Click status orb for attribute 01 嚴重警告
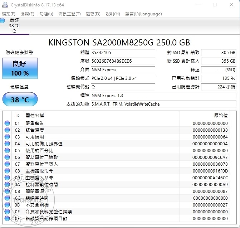 click(x=7, y=123)
